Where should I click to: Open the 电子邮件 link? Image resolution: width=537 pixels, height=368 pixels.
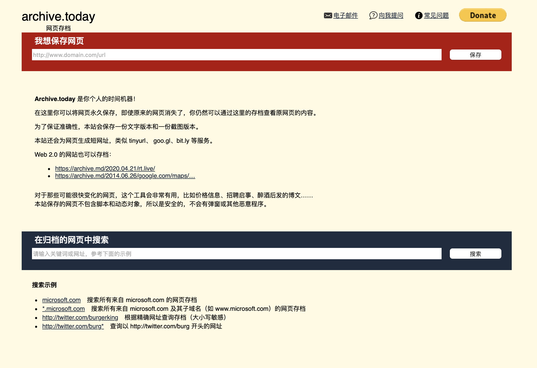point(346,15)
